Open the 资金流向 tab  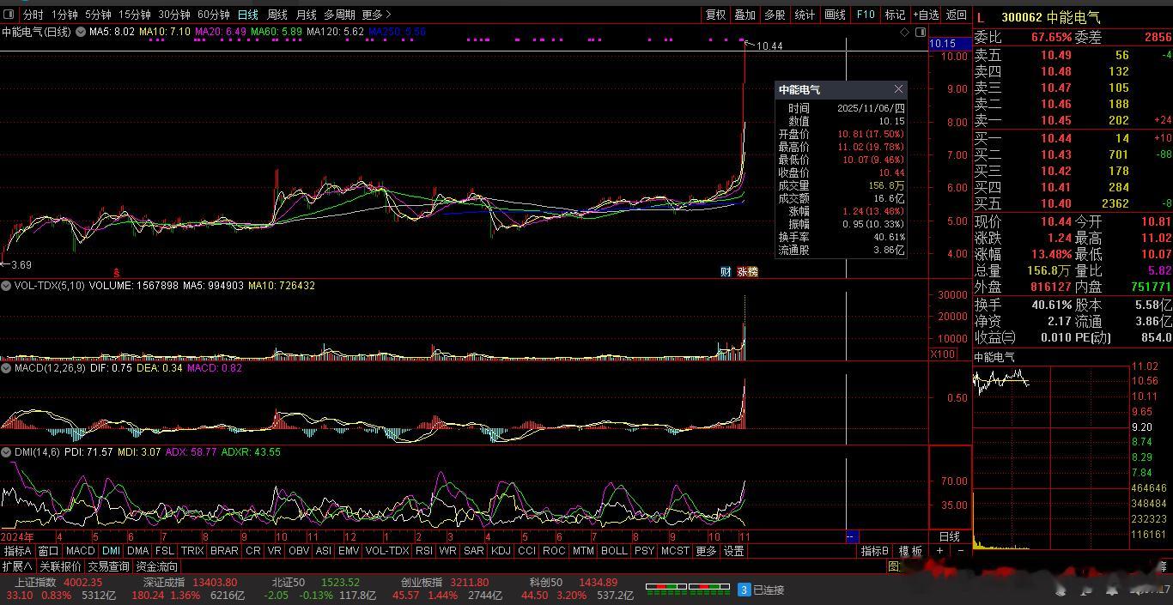tap(156, 566)
